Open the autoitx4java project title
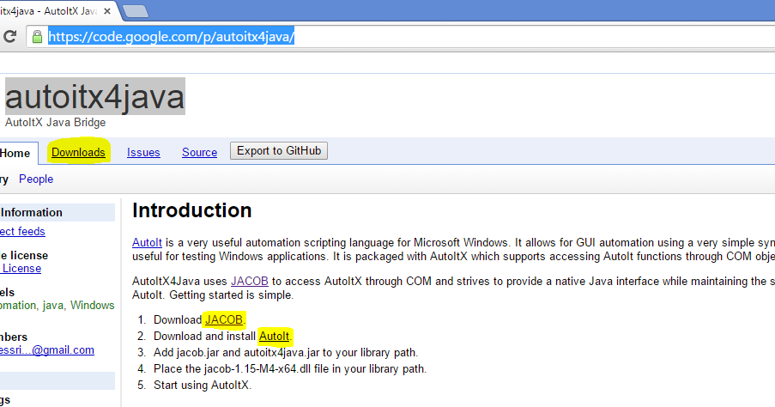 pos(95,96)
